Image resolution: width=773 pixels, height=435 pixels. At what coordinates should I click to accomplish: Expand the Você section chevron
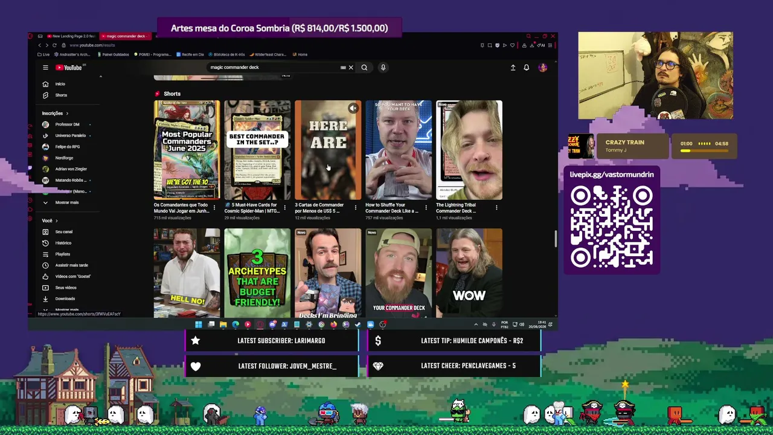click(x=56, y=221)
